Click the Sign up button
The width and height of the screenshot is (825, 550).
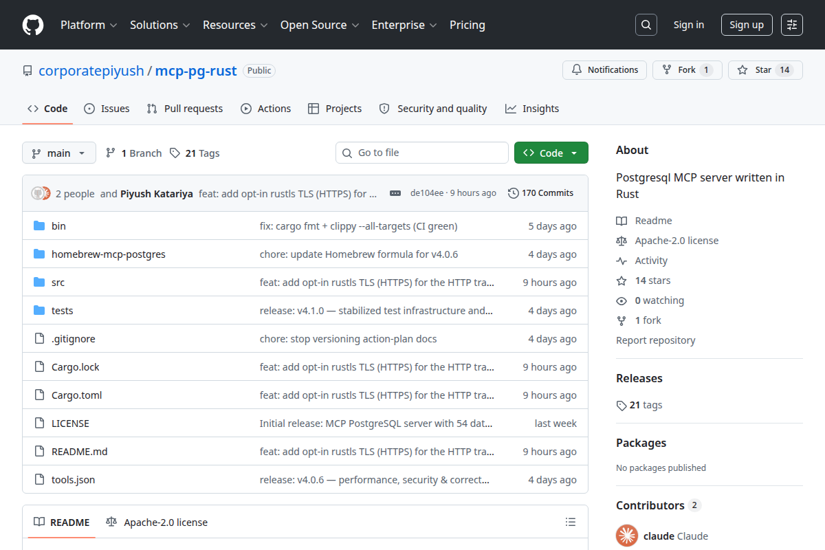747,25
